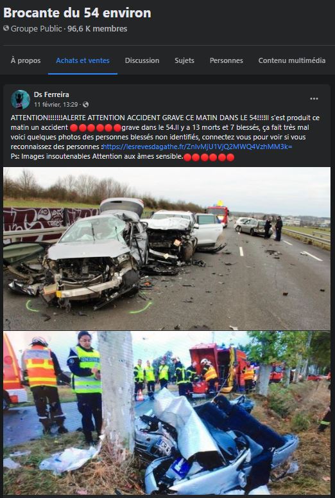Open the photo with firefighters and crushed car
Screen dimensions: 335x498
click(x=167, y=413)
